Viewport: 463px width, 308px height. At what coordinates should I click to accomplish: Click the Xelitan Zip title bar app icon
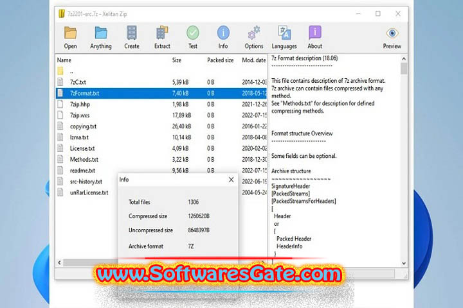[x=62, y=14]
